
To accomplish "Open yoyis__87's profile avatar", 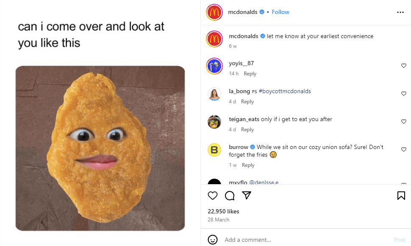I will point(214,66).
